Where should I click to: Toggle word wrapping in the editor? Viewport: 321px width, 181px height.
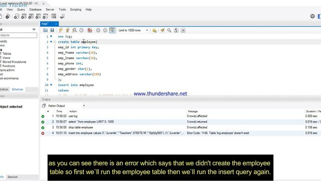[x=183, y=30]
